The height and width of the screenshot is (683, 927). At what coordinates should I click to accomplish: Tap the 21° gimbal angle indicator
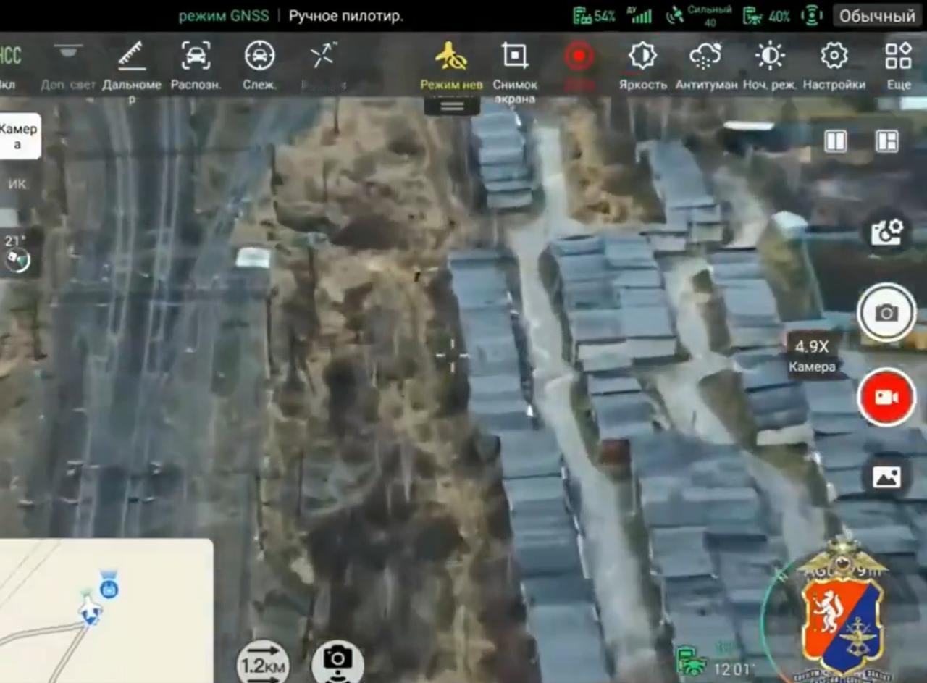pos(16,253)
